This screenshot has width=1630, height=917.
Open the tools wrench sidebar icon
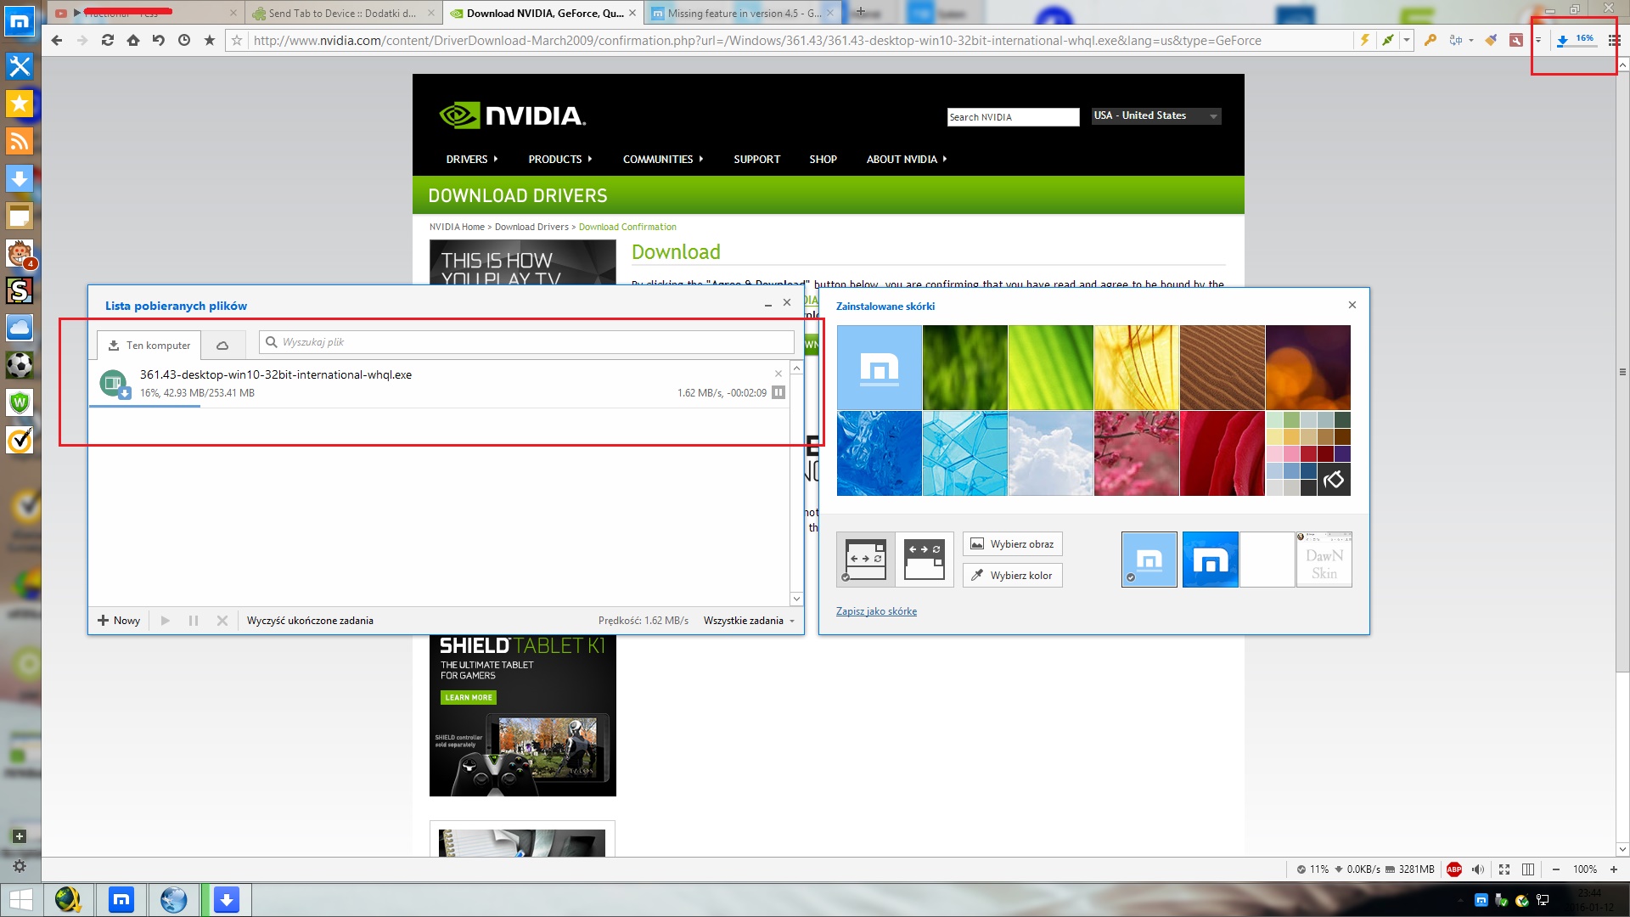click(20, 66)
